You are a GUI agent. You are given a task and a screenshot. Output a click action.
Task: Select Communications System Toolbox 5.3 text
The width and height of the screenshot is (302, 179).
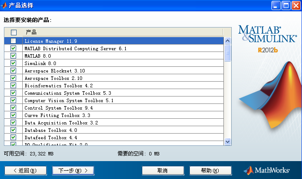68,93
